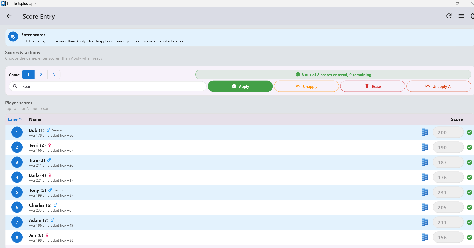
Task: Click green check next to Tony's score
Action: [x=470, y=192]
